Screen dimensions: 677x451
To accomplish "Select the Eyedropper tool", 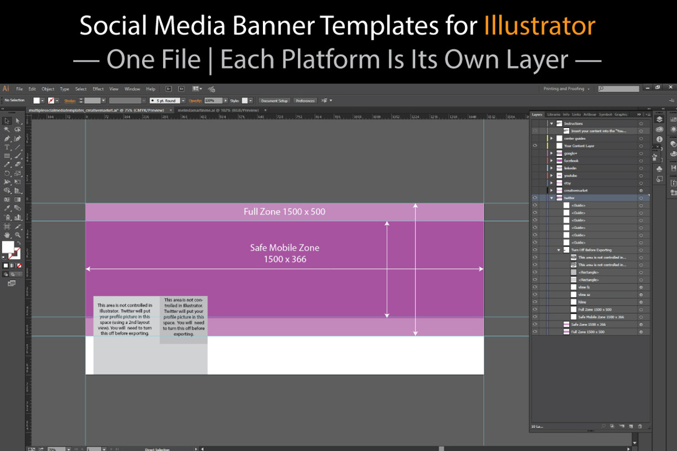I will (x=7, y=207).
